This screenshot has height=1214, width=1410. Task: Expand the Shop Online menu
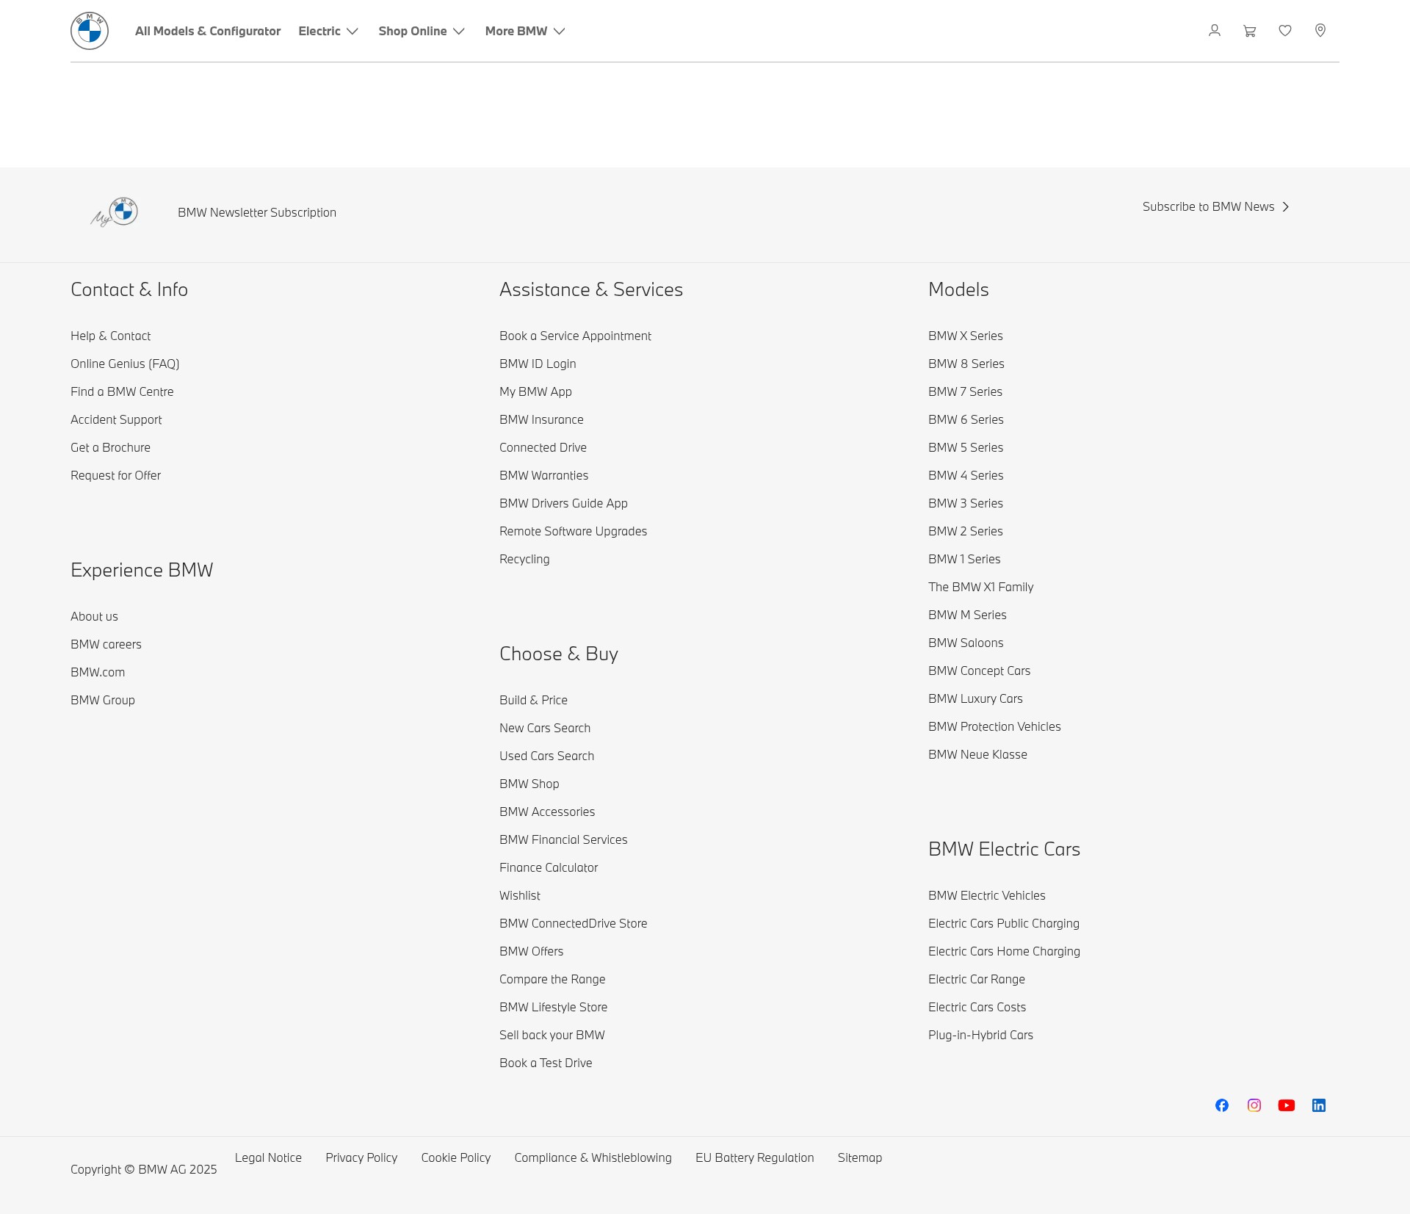(422, 31)
